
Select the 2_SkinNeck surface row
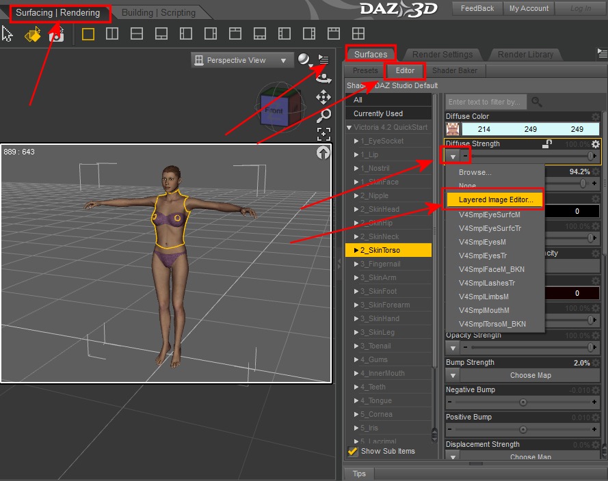click(x=388, y=236)
